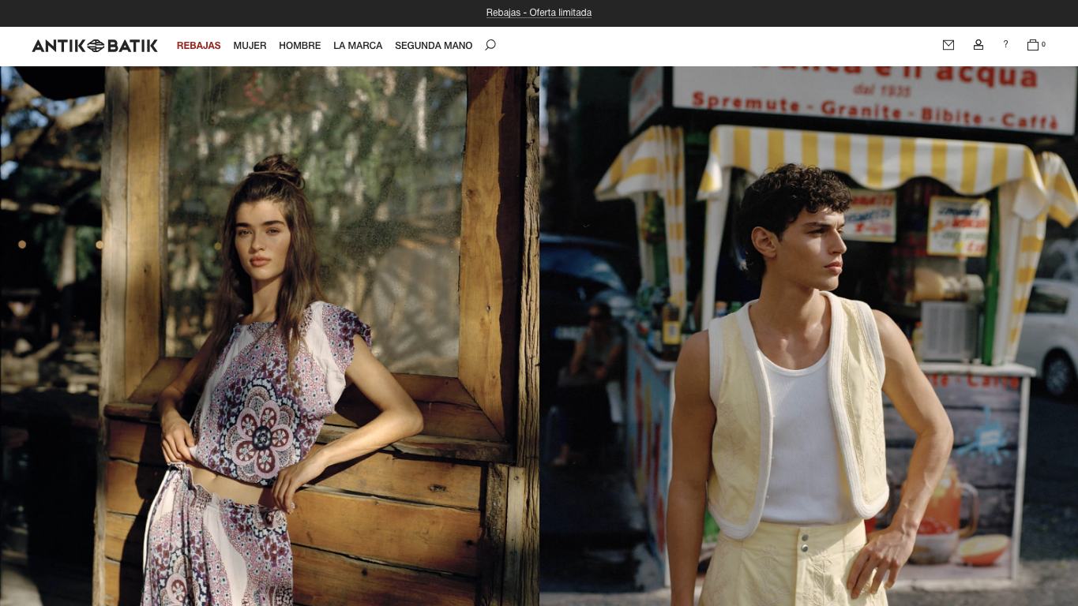This screenshot has width=1078, height=606.
Task: Click the cart item count 0
Action: coord(1043,45)
